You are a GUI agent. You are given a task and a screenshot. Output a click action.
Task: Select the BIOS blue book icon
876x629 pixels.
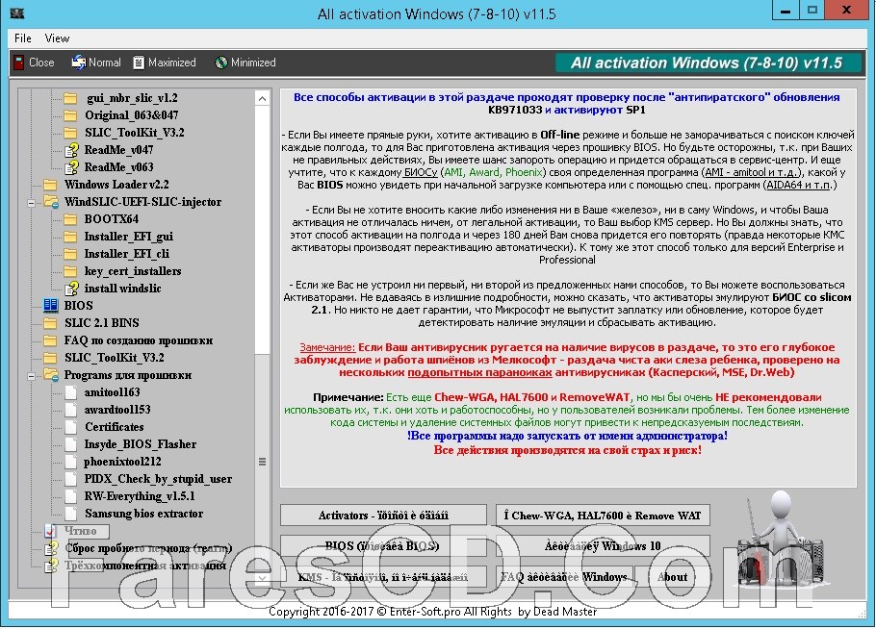coord(50,305)
